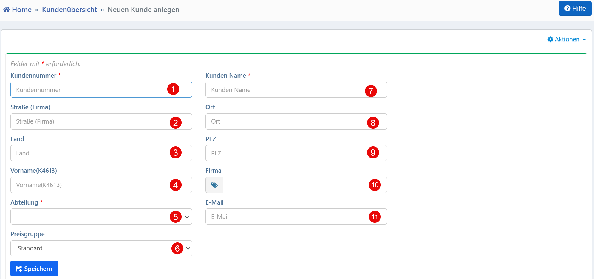Focus the E-Mail input field
Viewport: 594px width, 279px height.
[x=283, y=216]
